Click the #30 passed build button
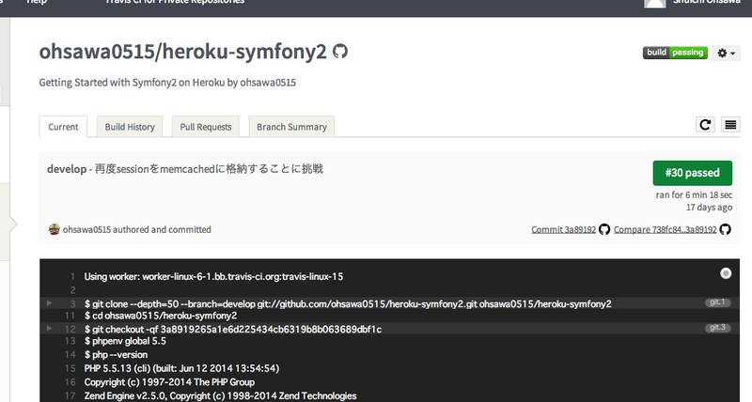The width and height of the screenshot is (752, 402). [692, 173]
